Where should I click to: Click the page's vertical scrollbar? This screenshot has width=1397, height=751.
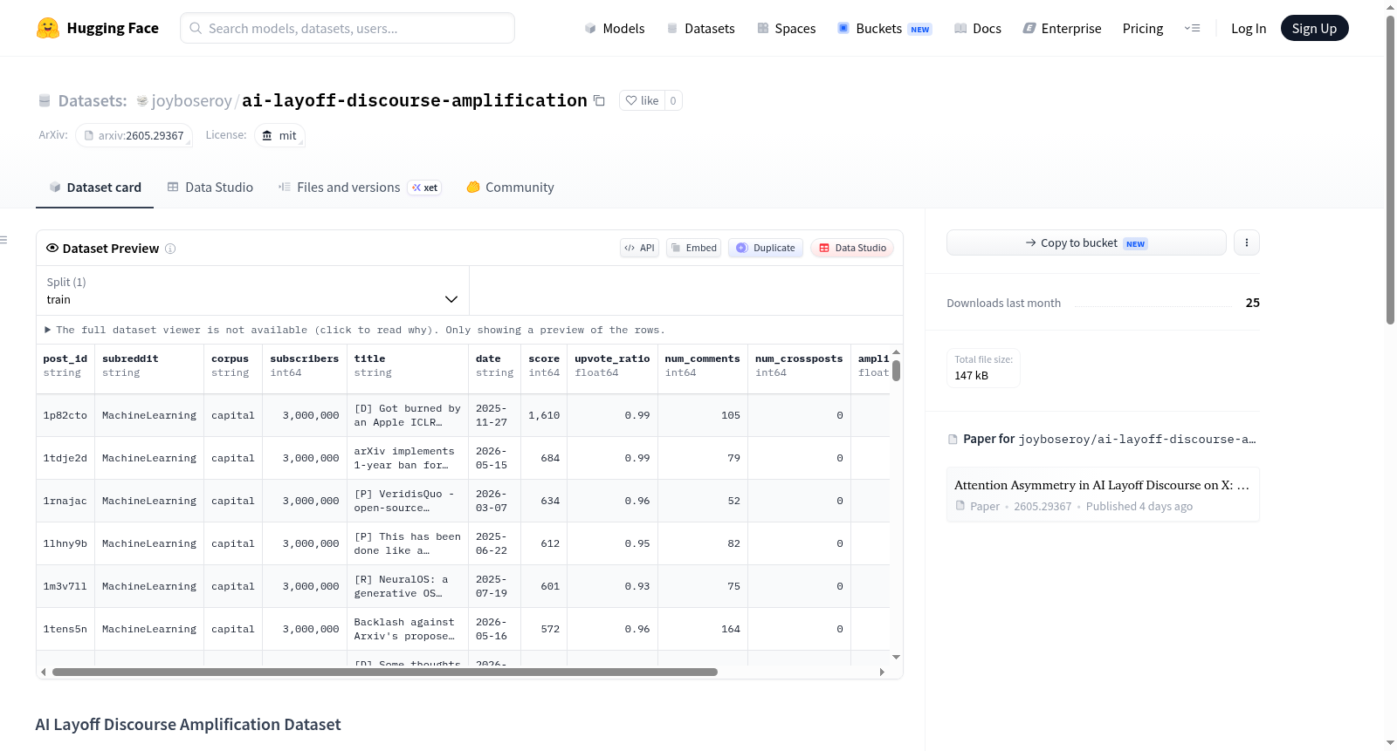(1390, 170)
